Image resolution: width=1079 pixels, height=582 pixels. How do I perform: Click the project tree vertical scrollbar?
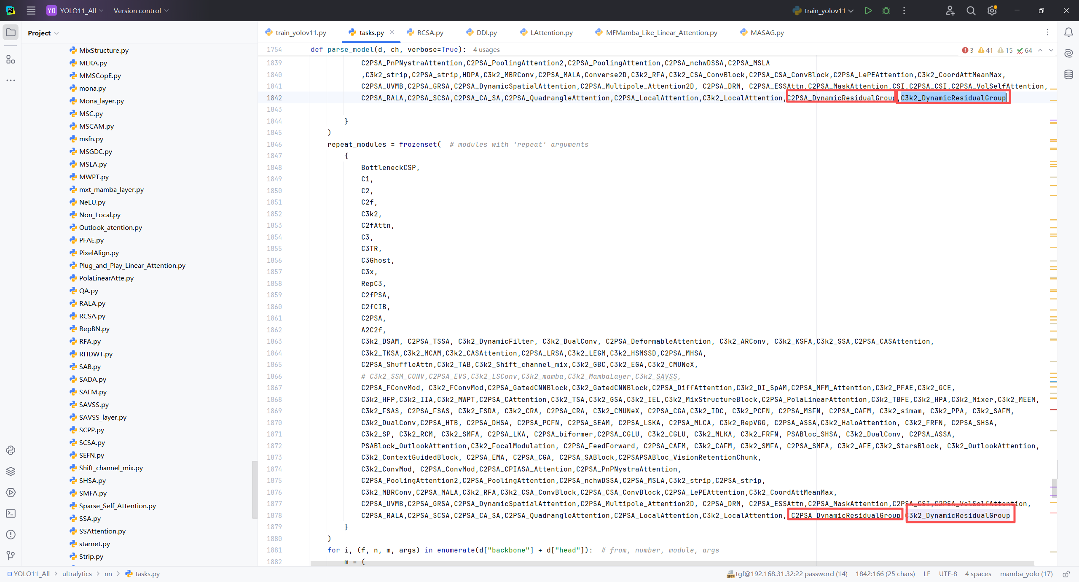(254, 489)
